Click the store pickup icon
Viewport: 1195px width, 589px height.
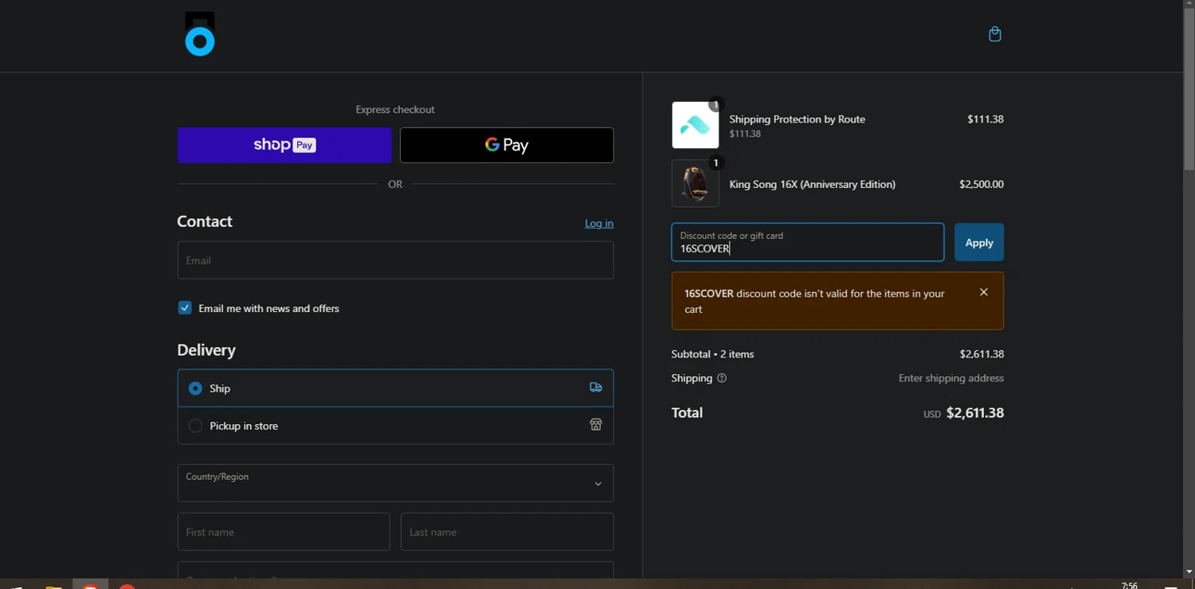pos(596,425)
